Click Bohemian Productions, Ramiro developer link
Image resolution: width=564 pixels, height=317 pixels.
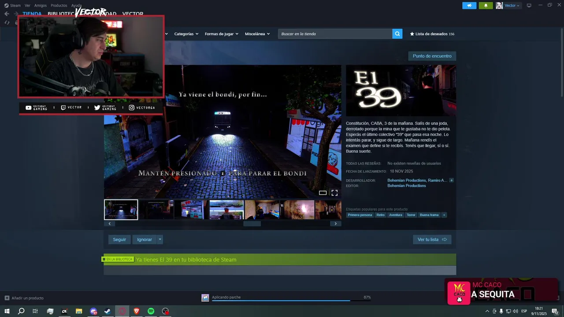417,181
